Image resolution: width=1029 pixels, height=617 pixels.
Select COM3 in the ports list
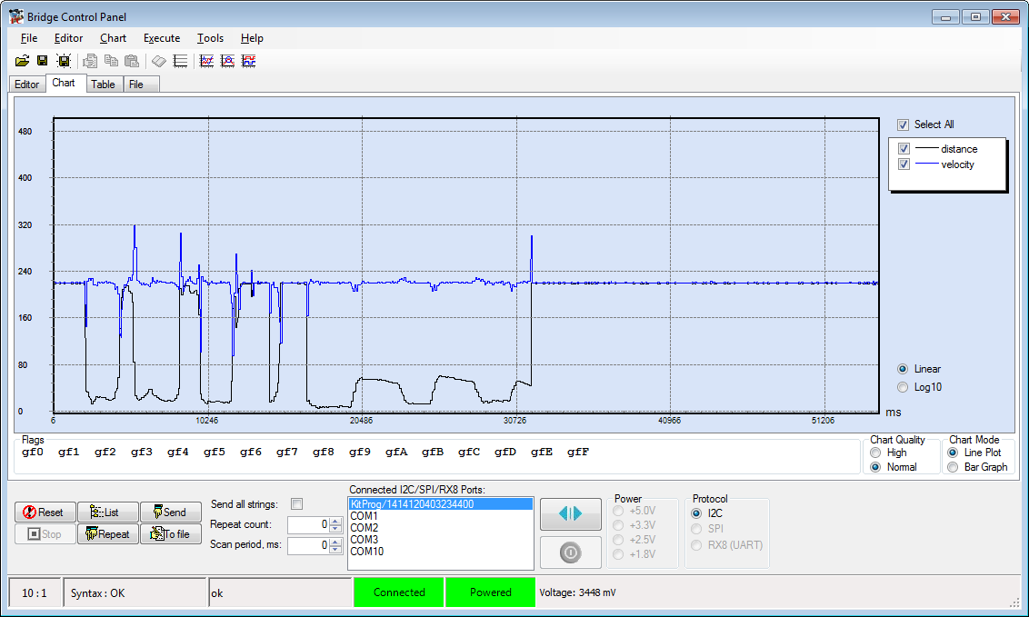coord(440,540)
